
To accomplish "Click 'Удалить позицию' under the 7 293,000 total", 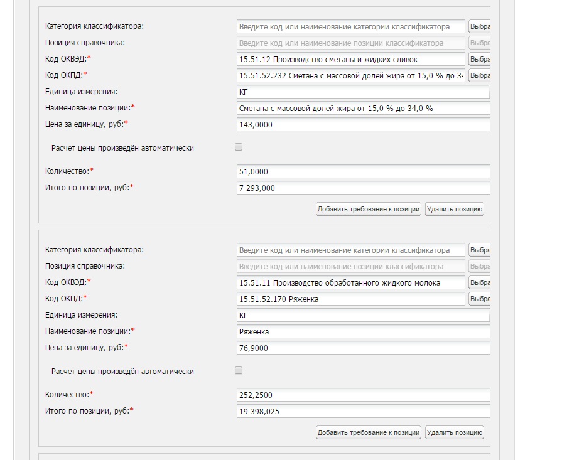I will 454,209.
